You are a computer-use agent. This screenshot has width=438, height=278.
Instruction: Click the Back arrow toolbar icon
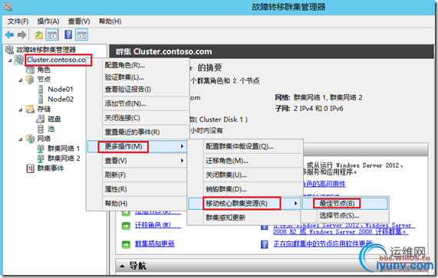click(x=9, y=35)
